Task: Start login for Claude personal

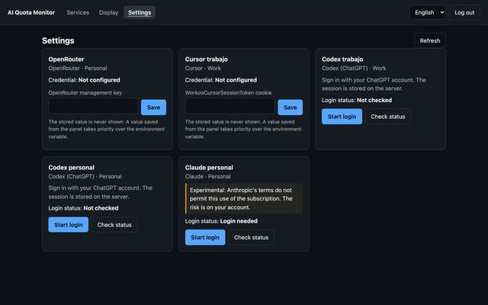Action: 205,237
